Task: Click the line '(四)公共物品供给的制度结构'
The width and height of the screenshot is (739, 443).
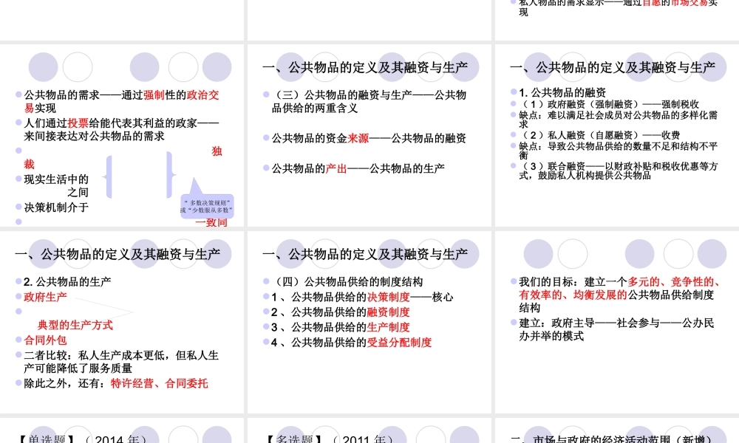Action: [347, 282]
